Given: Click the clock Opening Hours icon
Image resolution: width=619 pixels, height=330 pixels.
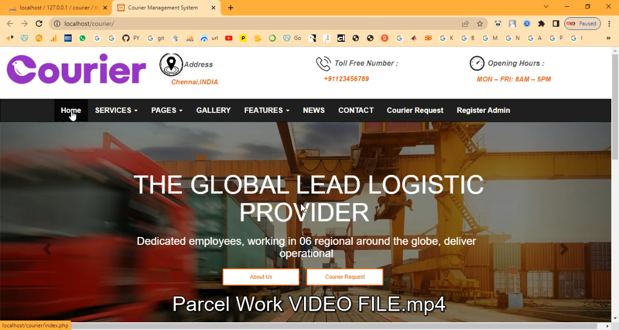Looking at the screenshot, I should click(x=477, y=63).
